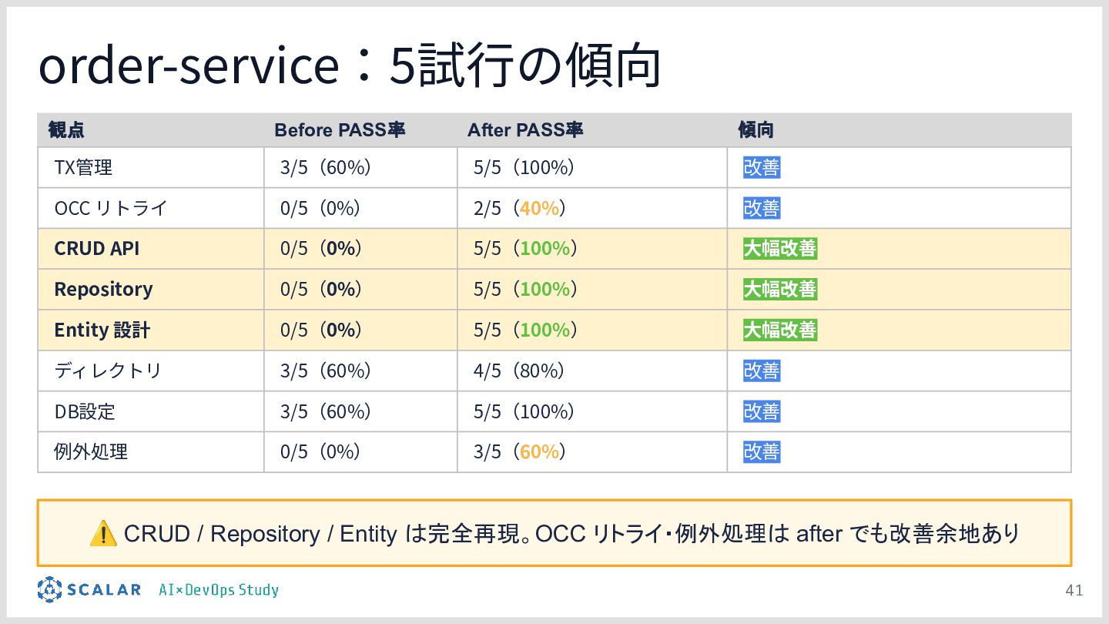Click the orange 40% value
Viewport: 1109px width, 624px height.
(539, 208)
